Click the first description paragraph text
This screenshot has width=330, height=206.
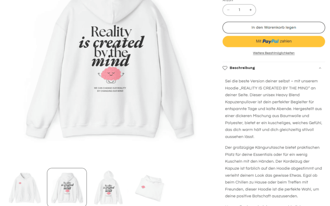(x=273, y=109)
